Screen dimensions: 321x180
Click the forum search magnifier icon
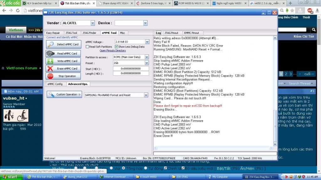coord(313,30)
